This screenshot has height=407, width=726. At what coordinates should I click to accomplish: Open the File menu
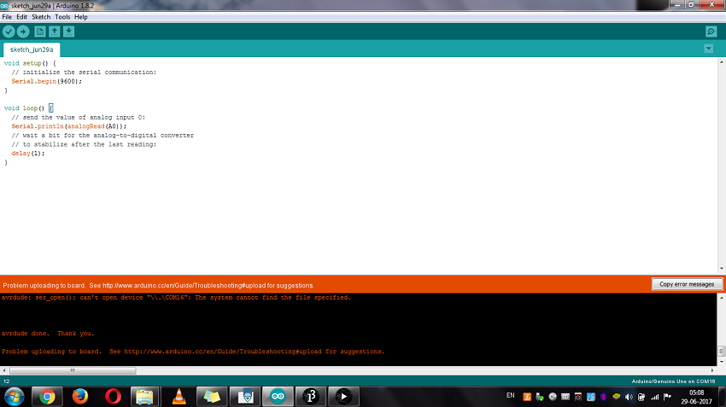click(7, 17)
